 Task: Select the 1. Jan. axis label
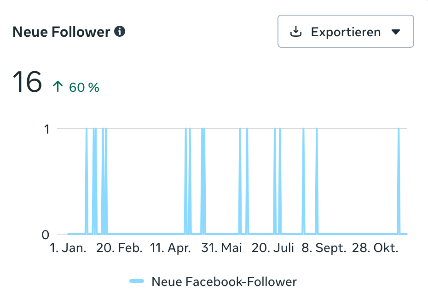click(x=68, y=248)
